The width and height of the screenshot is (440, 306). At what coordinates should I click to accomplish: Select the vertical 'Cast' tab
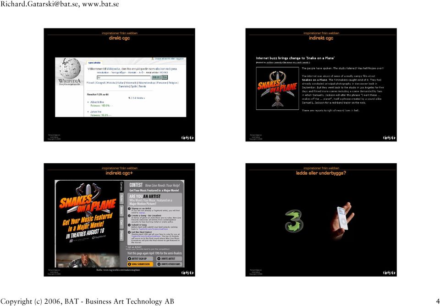point(121,223)
